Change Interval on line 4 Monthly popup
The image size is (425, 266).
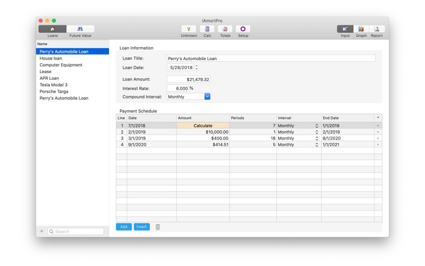tap(316, 145)
